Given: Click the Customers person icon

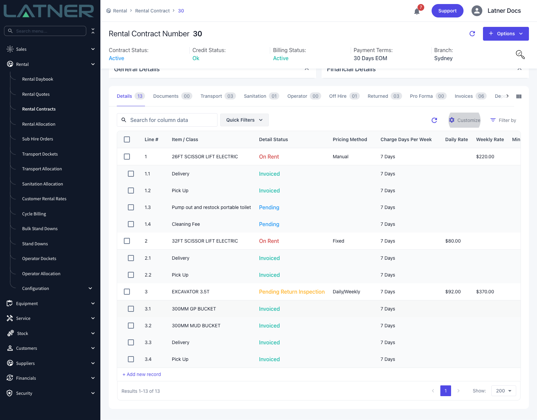Looking at the screenshot, I should (10, 348).
